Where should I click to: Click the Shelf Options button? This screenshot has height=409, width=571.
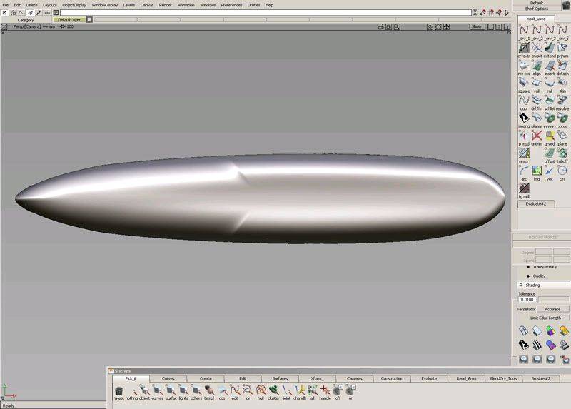pos(542,9)
